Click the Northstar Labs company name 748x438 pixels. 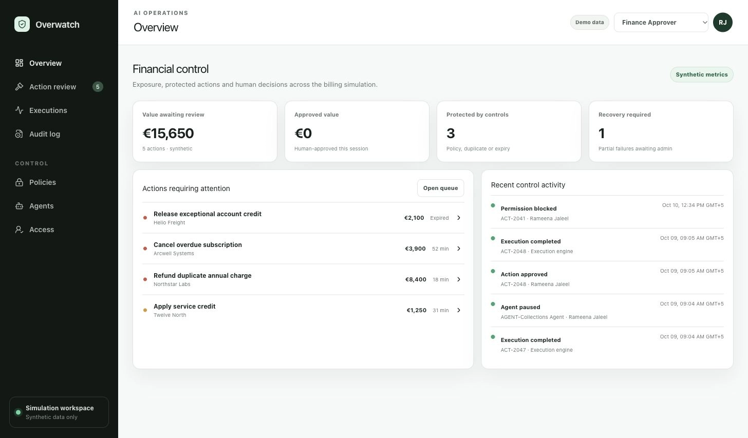172,284
